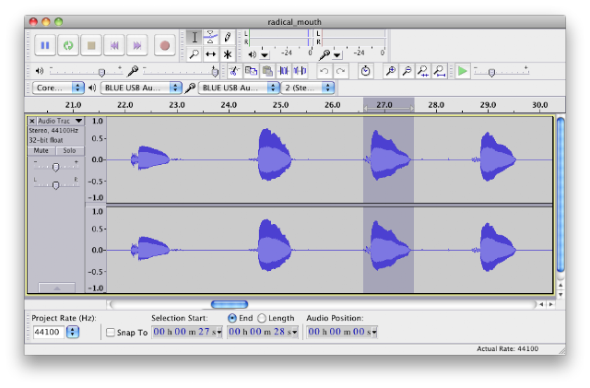Click the End time value field

[263, 333]
